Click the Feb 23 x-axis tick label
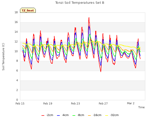This screenshot has width=160, height=120. (75, 103)
